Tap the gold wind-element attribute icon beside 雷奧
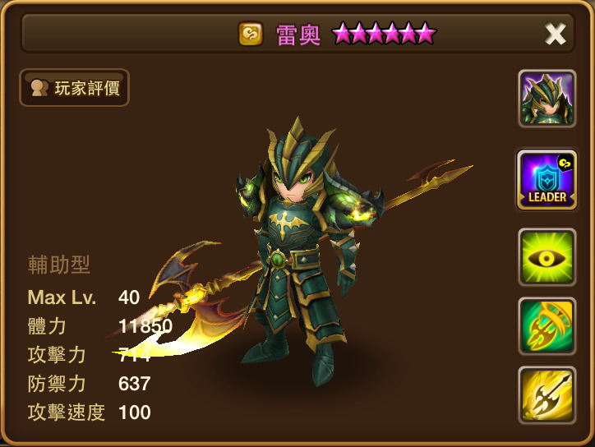Screen dimensions: 595x447 tap(251, 34)
